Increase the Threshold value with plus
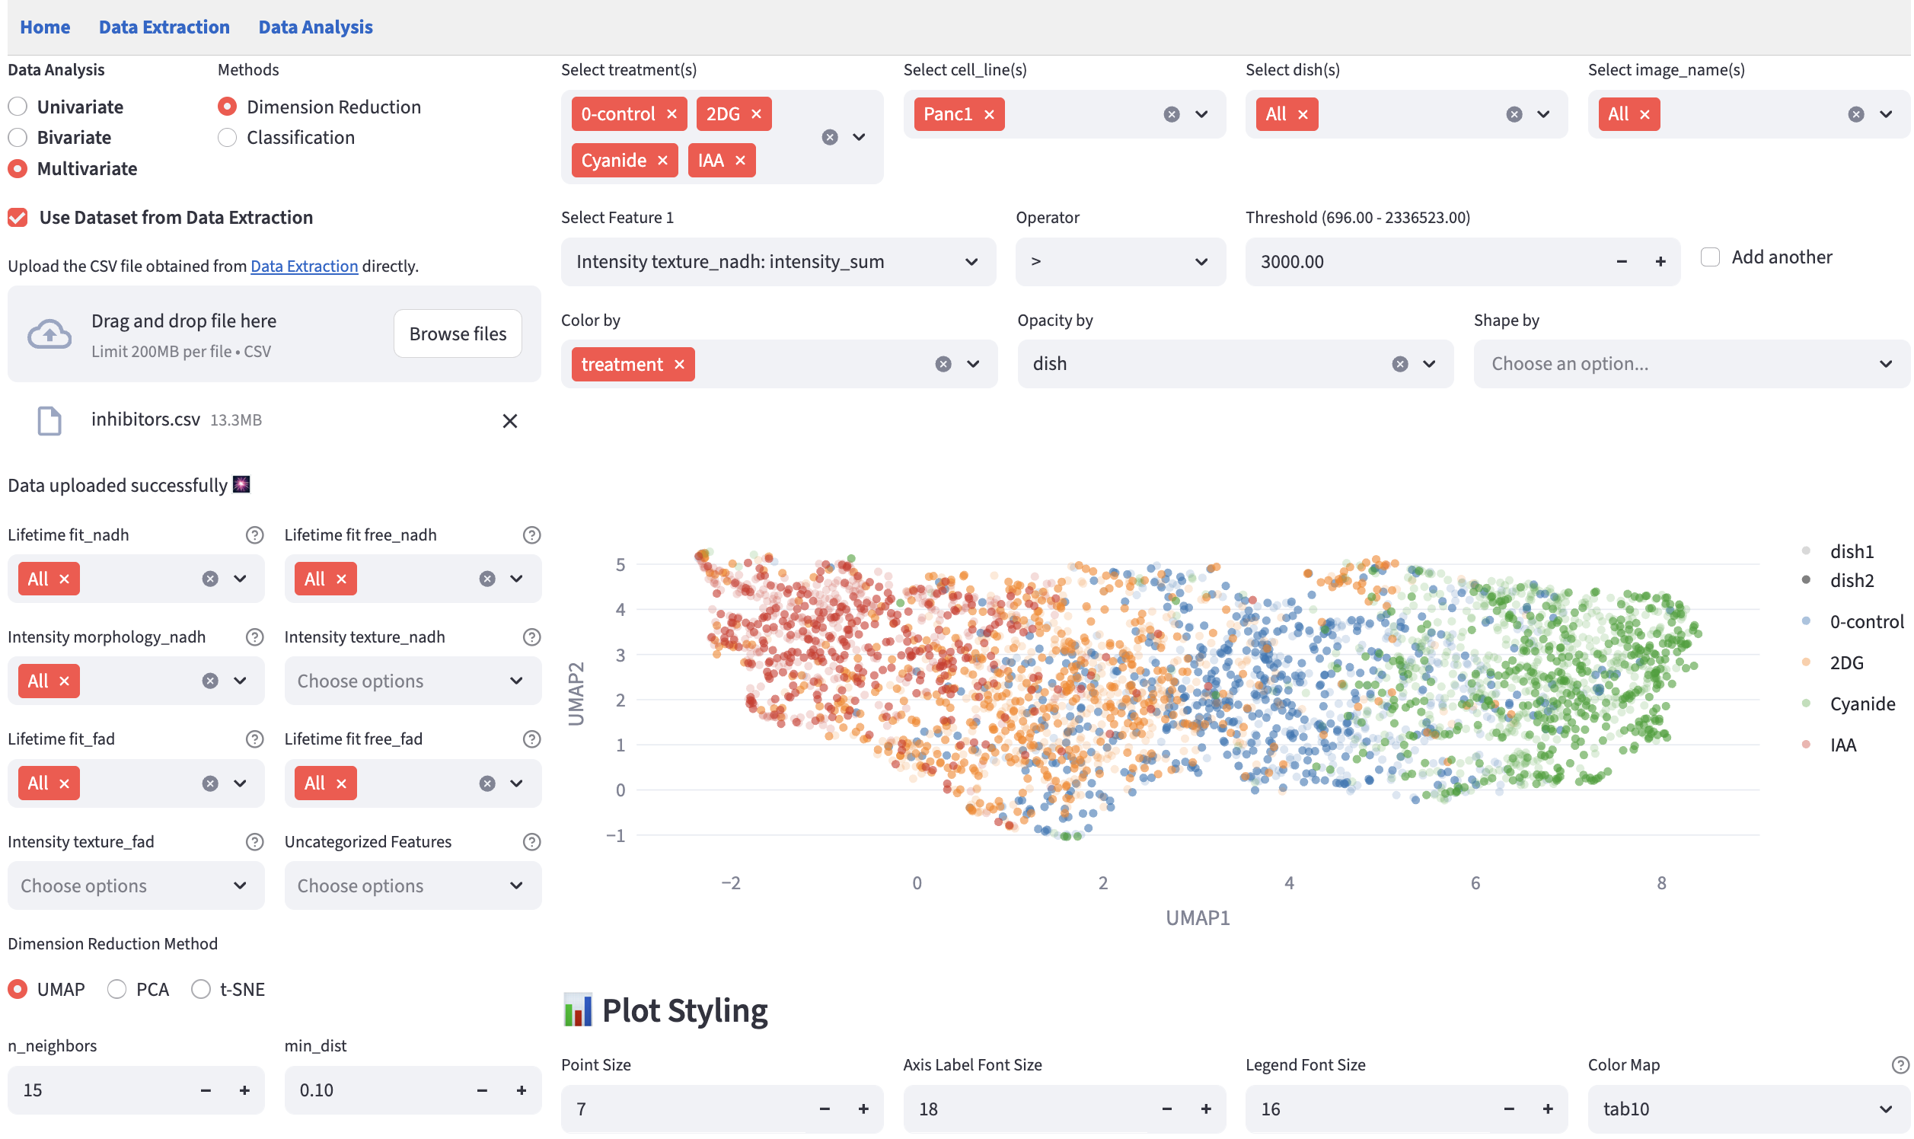1914x1139 pixels. [1660, 262]
